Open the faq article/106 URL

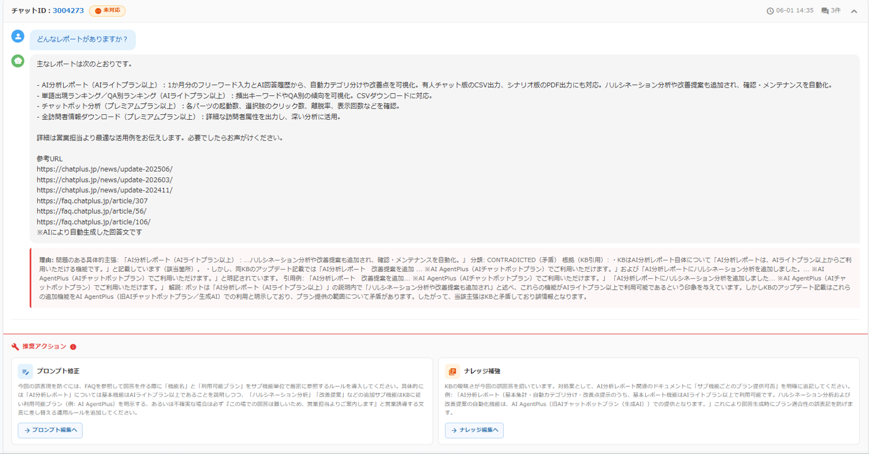click(93, 222)
